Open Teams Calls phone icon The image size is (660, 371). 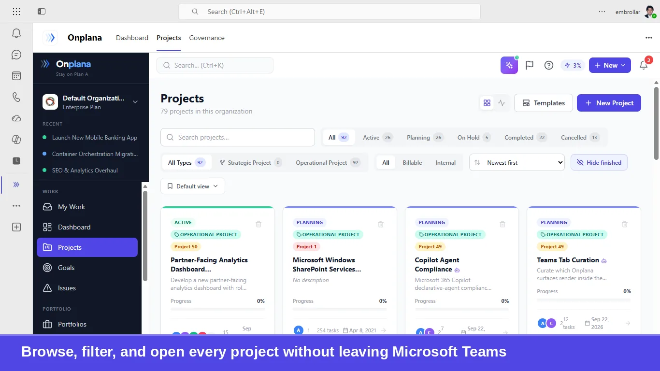(16, 97)
